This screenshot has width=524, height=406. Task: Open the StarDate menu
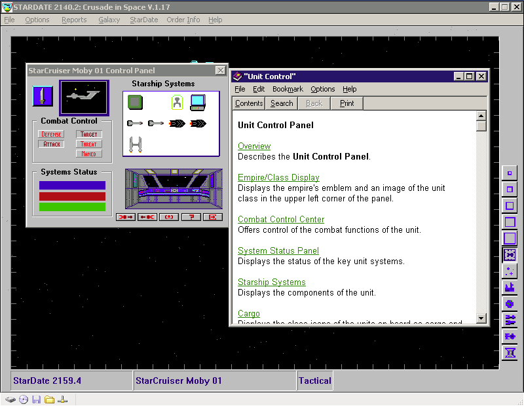click(143, 20)
